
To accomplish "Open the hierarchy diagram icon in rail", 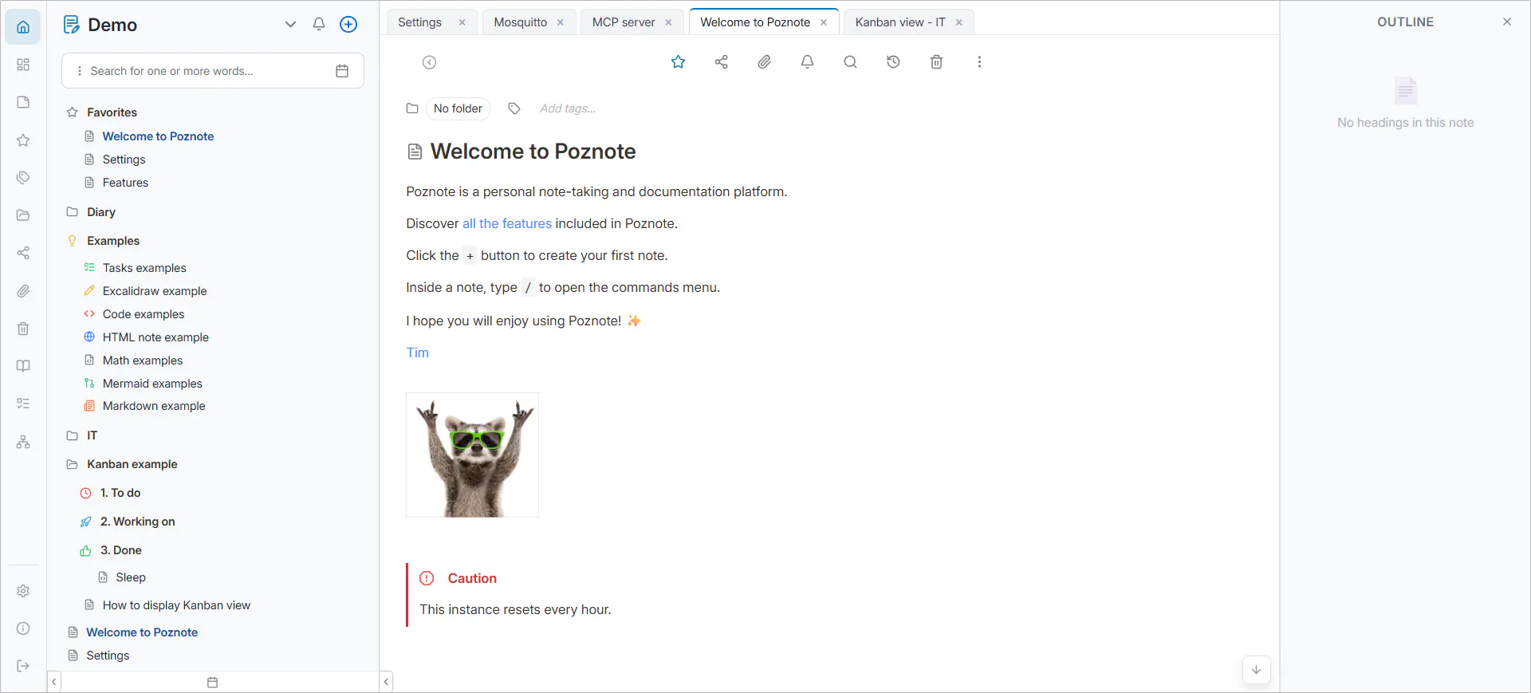I will (x=23, y=442).
